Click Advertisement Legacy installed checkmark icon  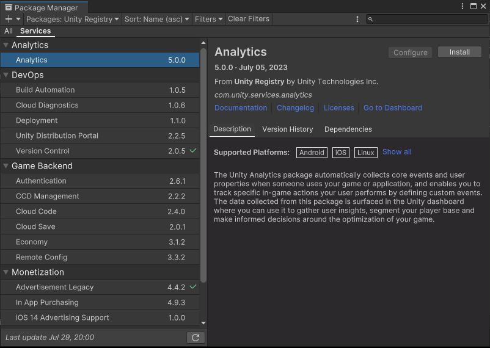(x=193, y=286)
